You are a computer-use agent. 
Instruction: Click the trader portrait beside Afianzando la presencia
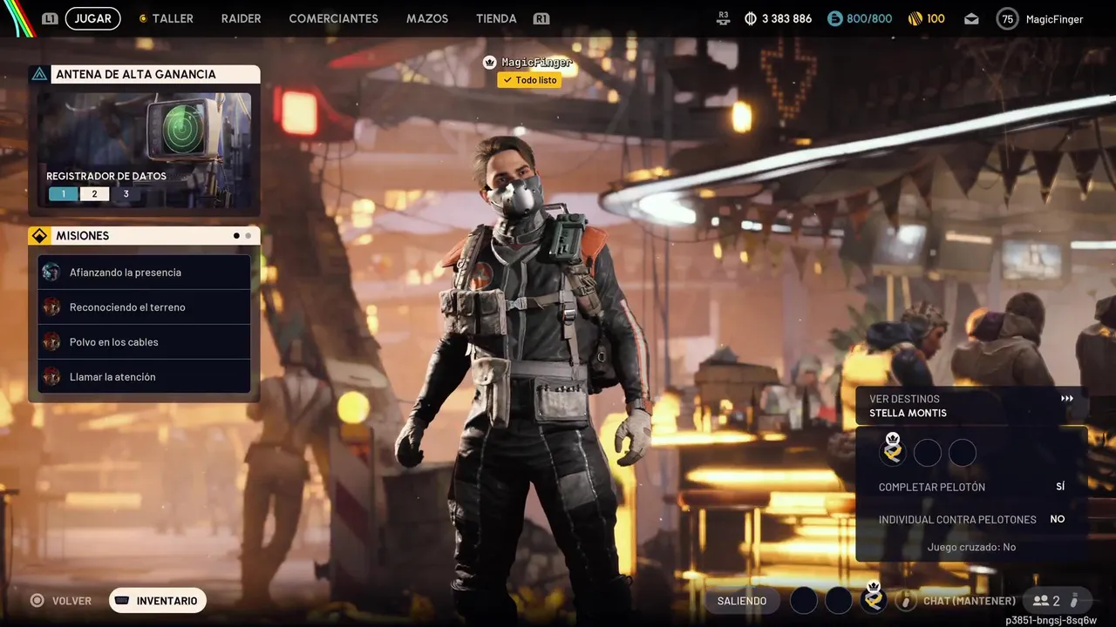[x=51, y=273]
